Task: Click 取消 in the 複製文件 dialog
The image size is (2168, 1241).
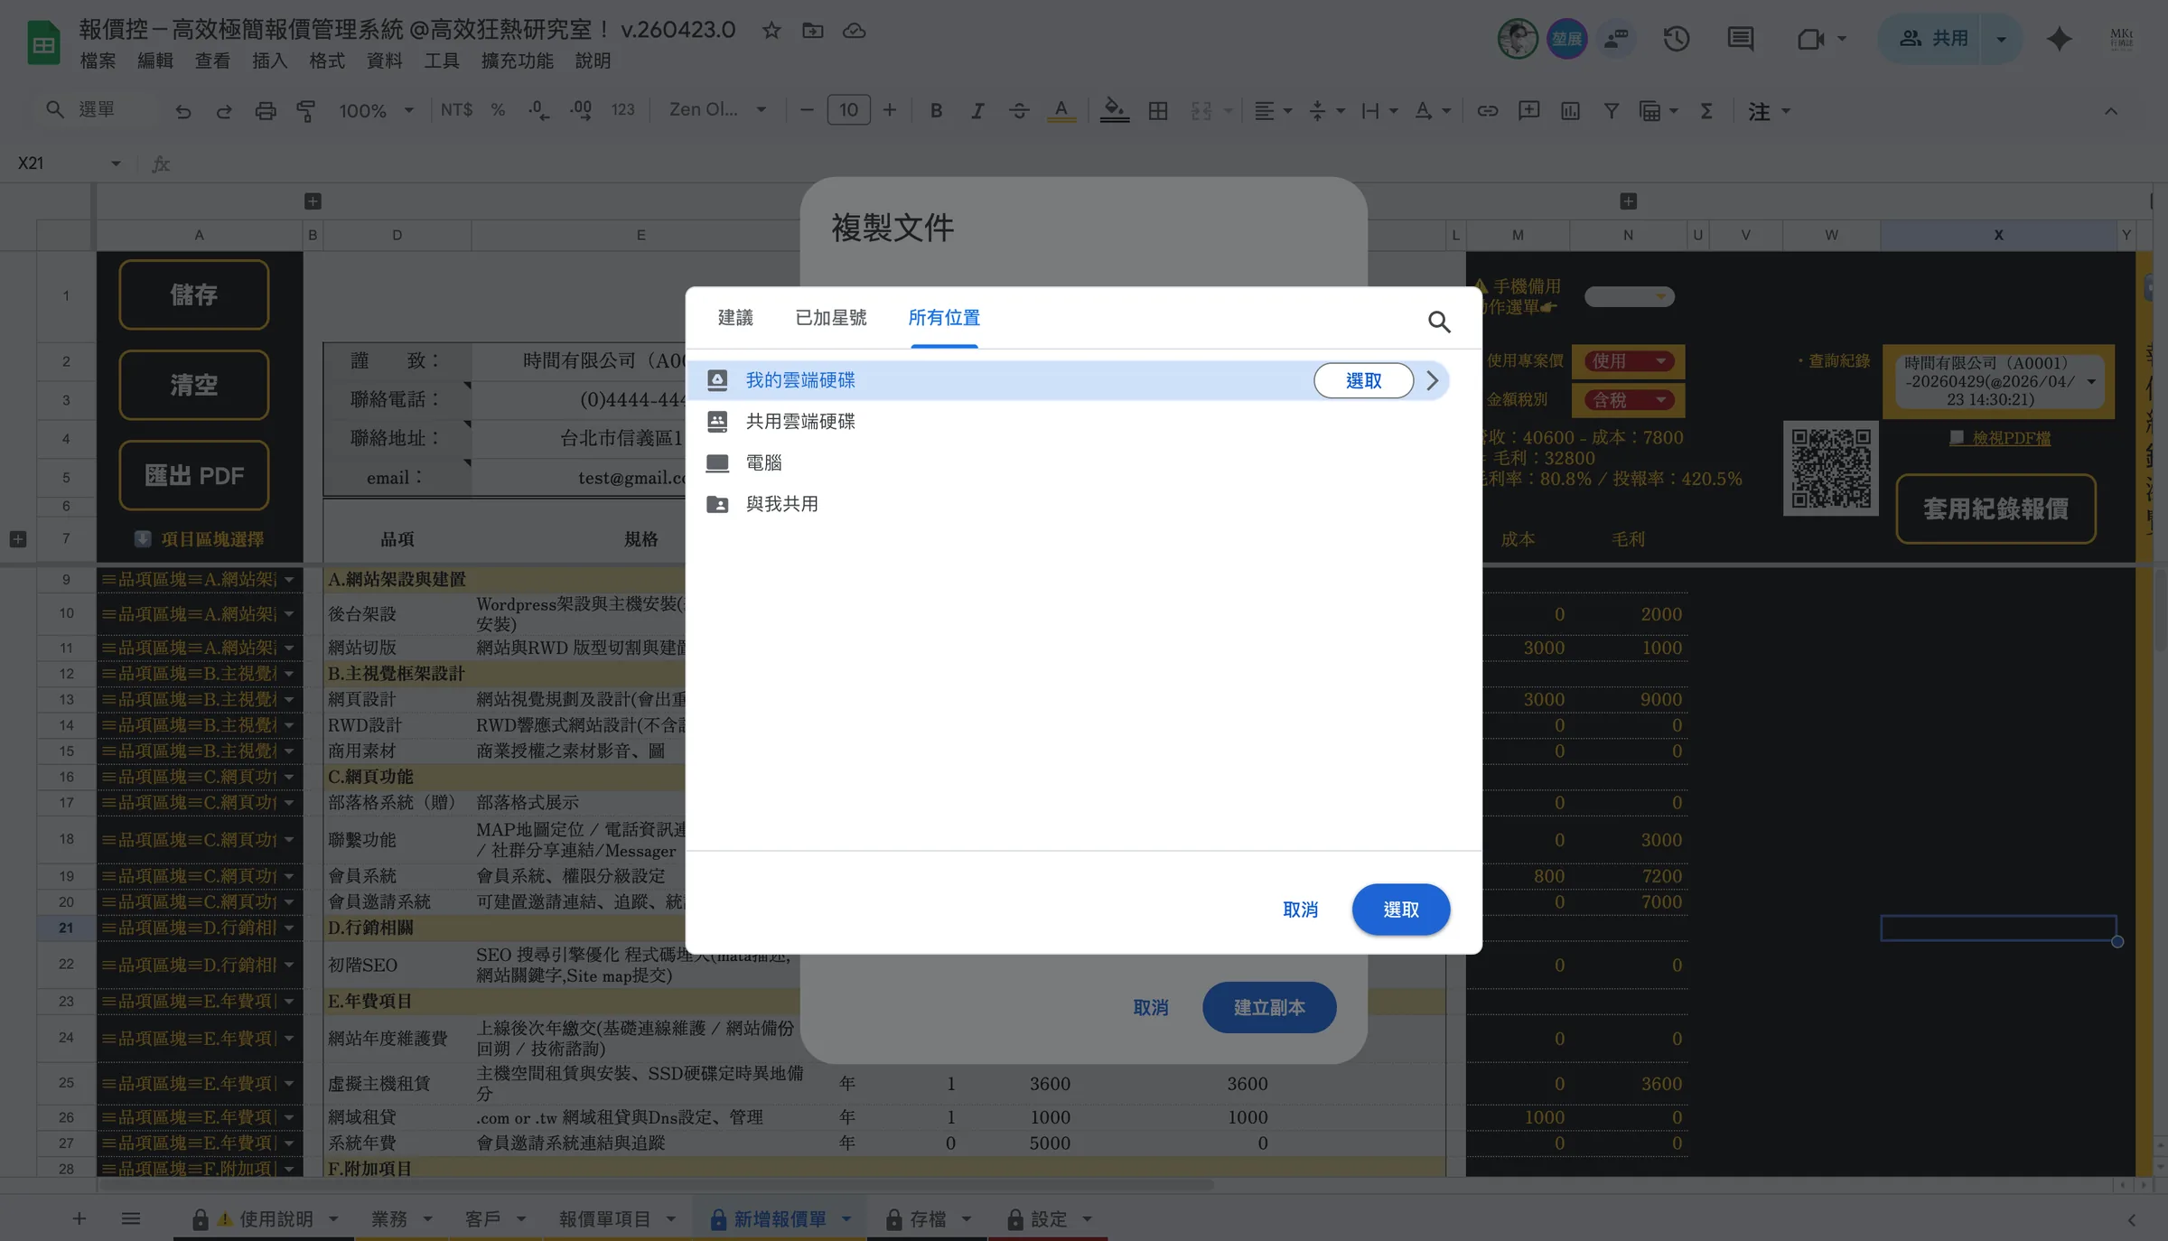Action: [x=1150, y=1007]
